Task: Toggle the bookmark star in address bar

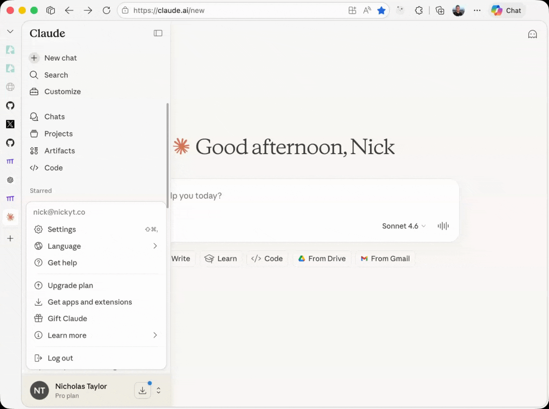Action: [x=381, y=10]
